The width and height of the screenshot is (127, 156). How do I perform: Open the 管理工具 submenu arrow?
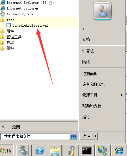[x=122, y=95]
